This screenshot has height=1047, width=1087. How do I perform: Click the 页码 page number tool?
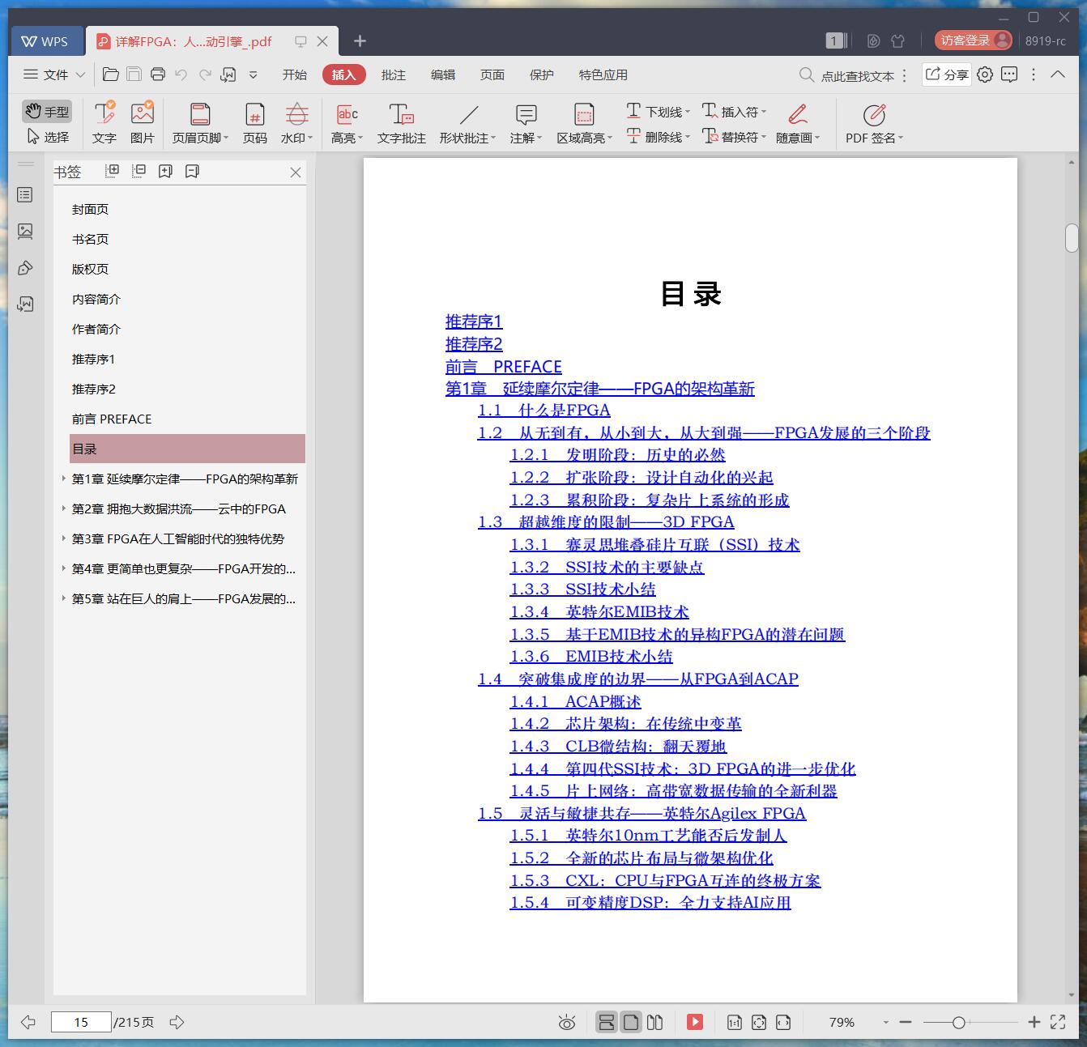255,123
